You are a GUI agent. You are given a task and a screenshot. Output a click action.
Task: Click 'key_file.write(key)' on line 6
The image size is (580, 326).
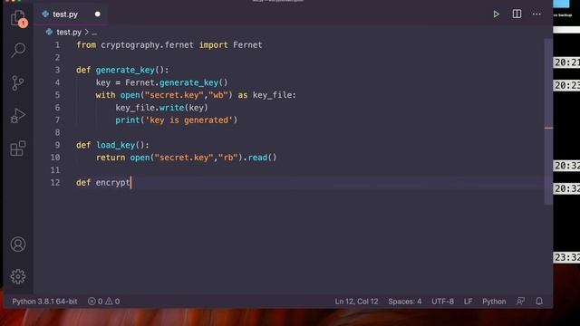click(x=161, y=108)
